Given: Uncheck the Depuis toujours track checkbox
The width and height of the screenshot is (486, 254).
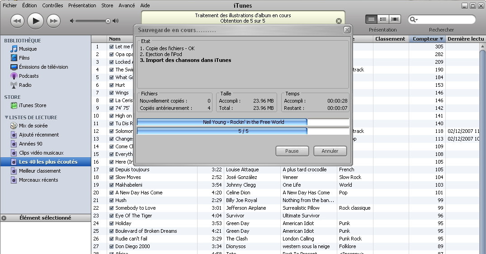Looking at the screenshot, I should [111, 169].
